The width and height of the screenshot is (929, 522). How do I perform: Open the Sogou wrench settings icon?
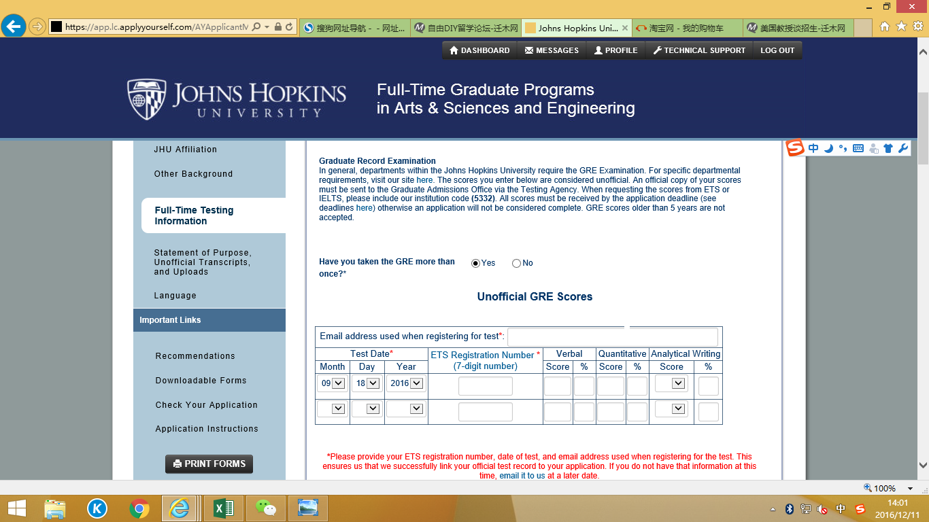point(903,148)
